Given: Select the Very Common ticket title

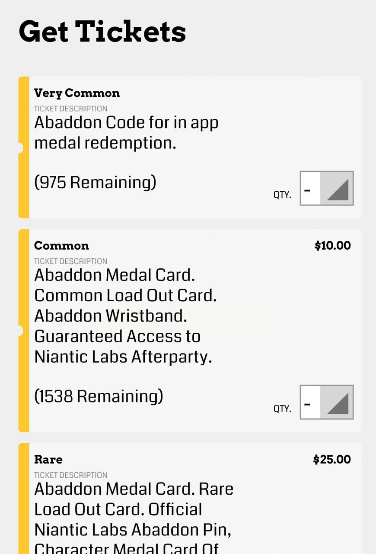Looking at the screenshot, I should click(x=77, y=93).
